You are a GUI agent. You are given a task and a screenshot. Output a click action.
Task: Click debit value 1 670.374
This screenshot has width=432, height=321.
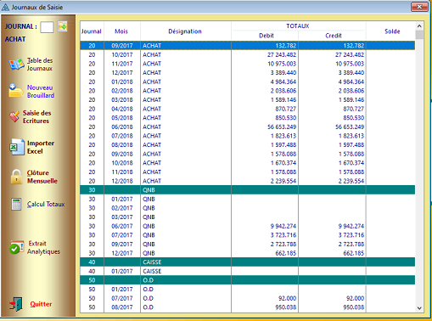pyautogui.click(x=283, y=163)
